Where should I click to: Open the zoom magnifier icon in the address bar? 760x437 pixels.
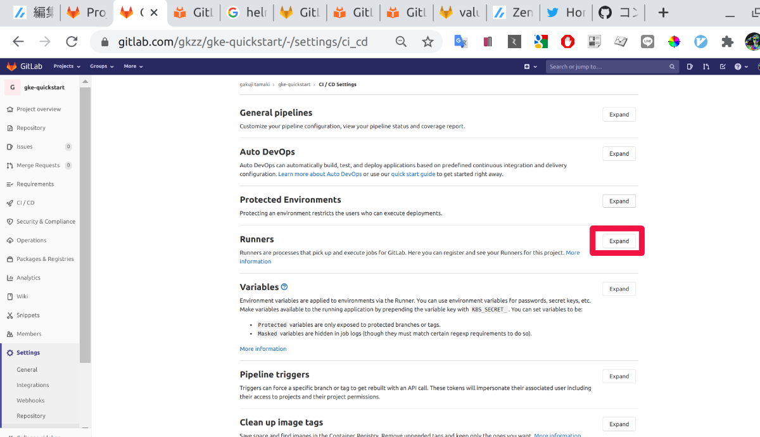tap(401, 42)
